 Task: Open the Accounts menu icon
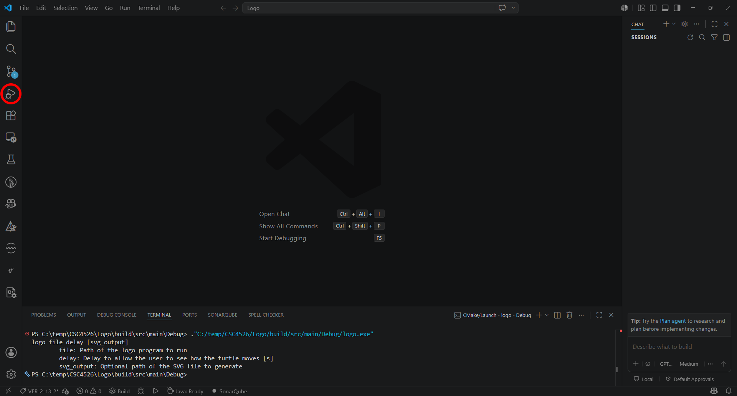(11, 352)
